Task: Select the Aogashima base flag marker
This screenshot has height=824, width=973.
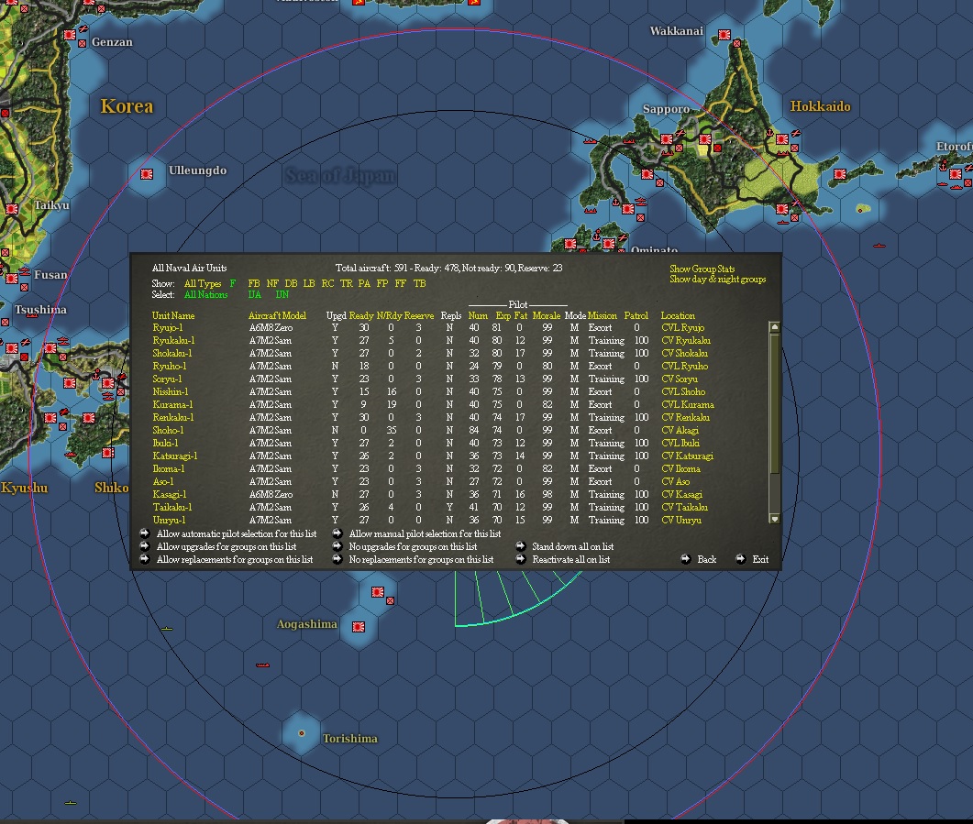Action: [x=358, y=627]
